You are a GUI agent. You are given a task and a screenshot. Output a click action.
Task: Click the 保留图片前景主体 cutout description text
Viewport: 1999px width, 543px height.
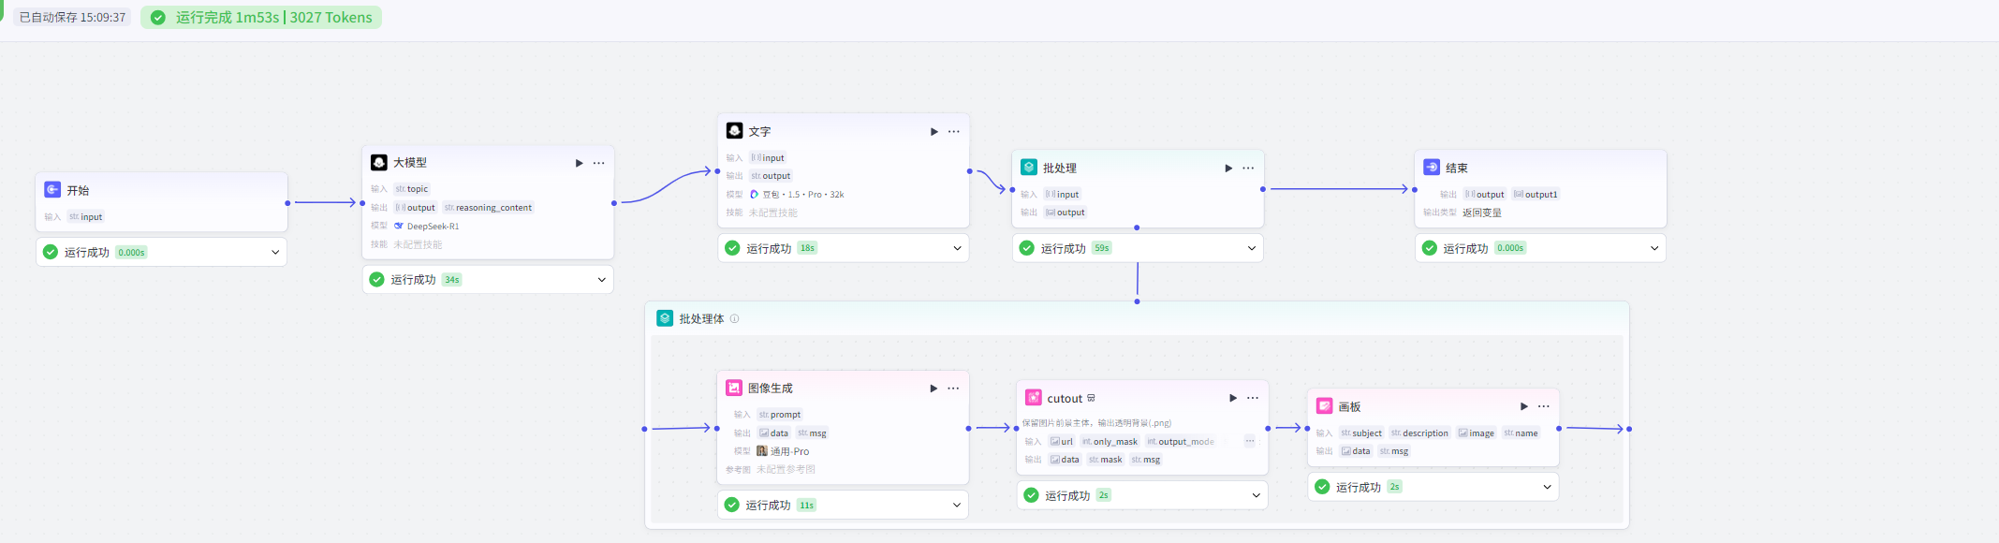[x=1096, y=422]
